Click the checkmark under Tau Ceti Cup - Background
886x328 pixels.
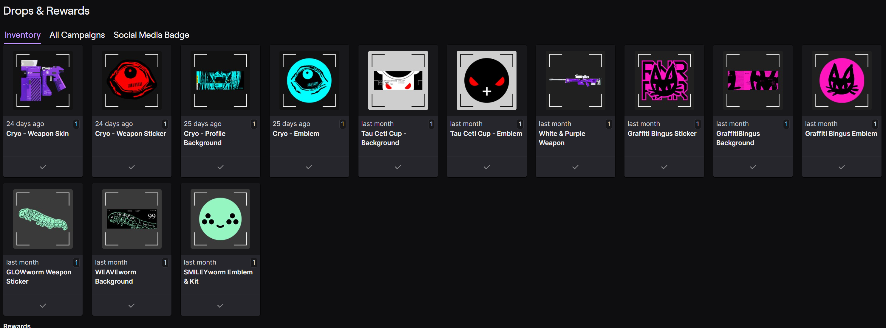[398, 167]
